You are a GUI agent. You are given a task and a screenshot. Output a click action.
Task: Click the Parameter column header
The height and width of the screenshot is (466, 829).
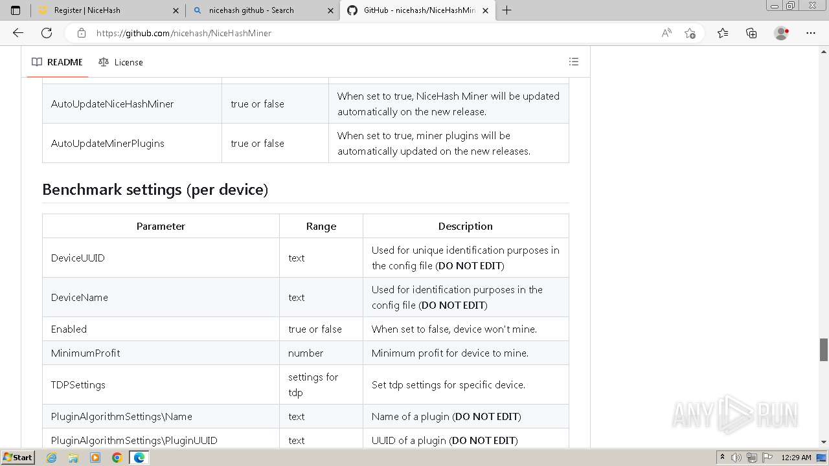(161, 226)
